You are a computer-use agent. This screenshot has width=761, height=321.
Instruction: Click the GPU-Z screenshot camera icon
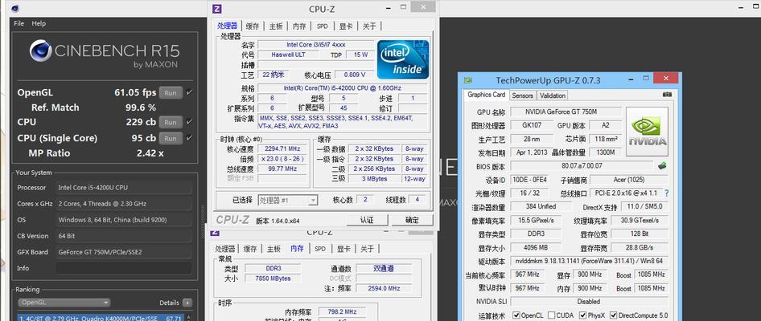point(668,95)
